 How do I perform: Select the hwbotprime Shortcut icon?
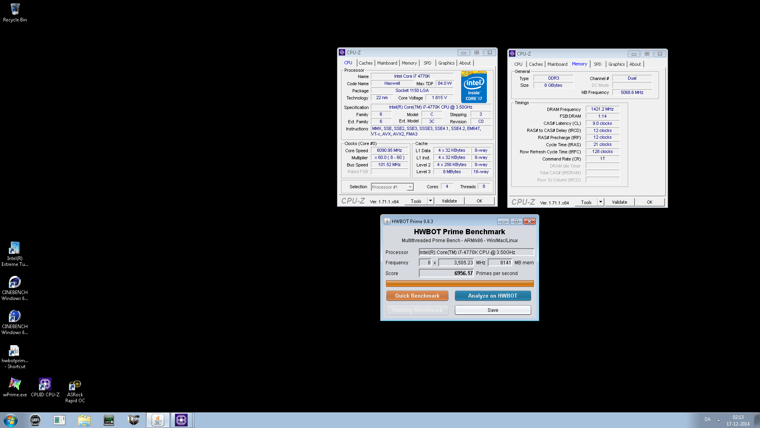pos(15,356)
